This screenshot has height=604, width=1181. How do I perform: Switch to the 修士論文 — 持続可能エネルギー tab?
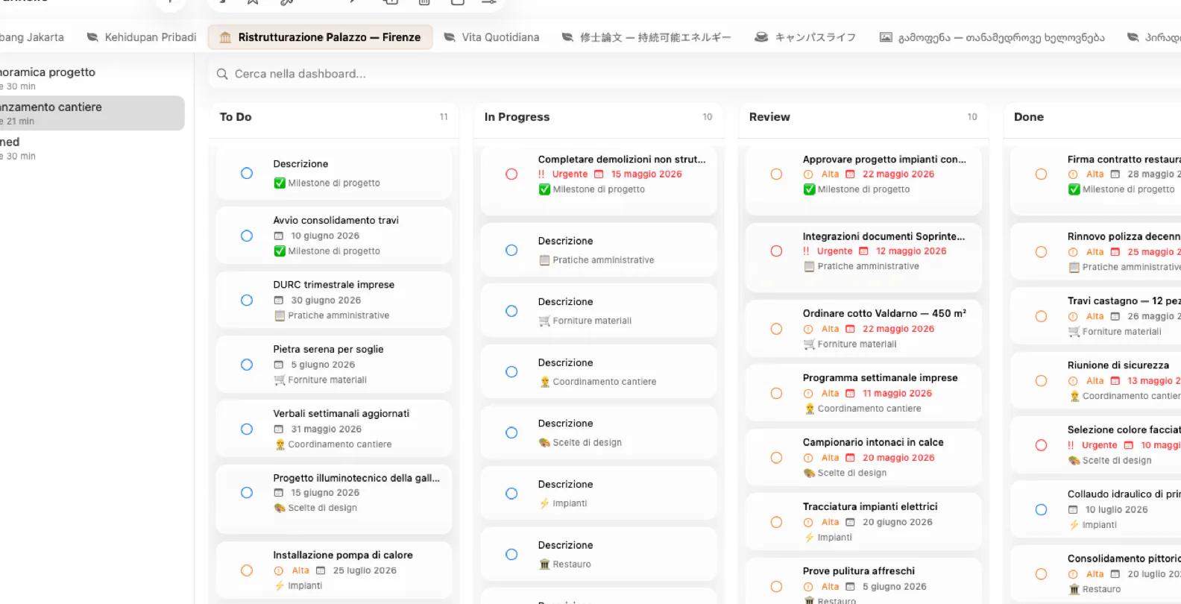point(646,37)
